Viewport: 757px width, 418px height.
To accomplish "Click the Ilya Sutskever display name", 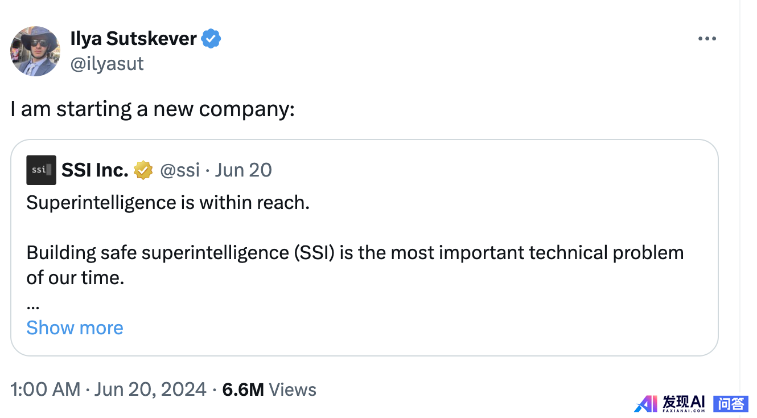I will pyautogui.click(x=133, y=39).
